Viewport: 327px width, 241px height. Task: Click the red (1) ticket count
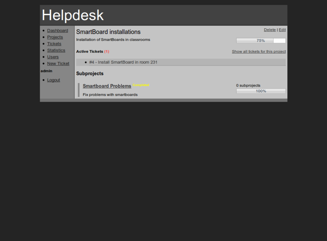106,52
